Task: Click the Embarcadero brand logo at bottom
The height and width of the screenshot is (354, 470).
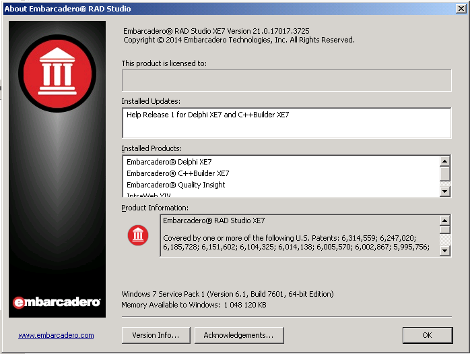Action: [x=57, y=302]
